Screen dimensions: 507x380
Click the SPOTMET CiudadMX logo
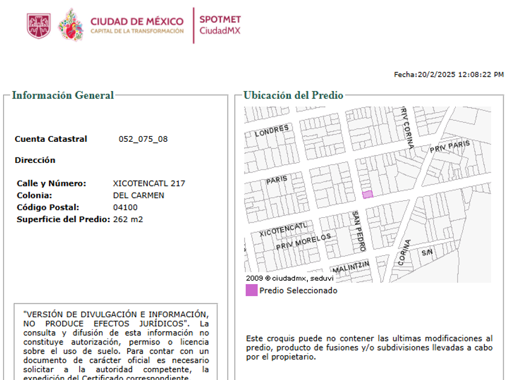click(x=220, y=25)
